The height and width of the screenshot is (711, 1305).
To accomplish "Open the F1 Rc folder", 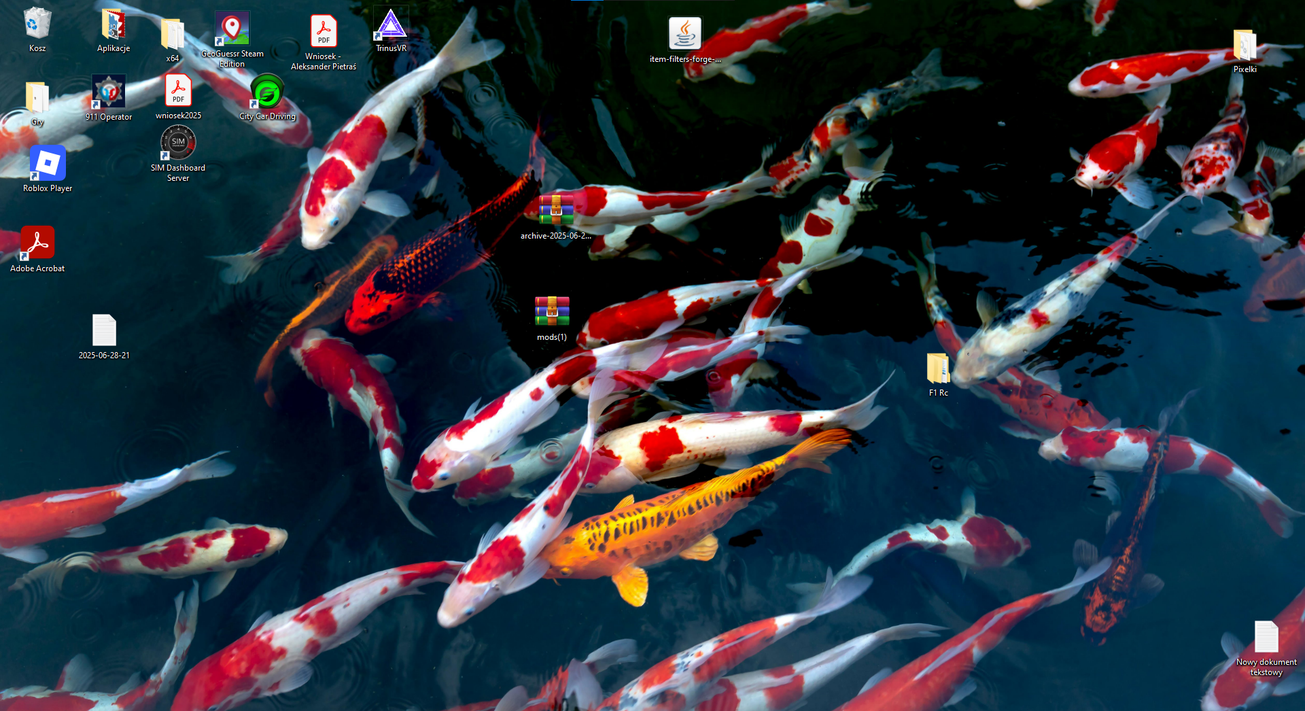I will (939, 368).
